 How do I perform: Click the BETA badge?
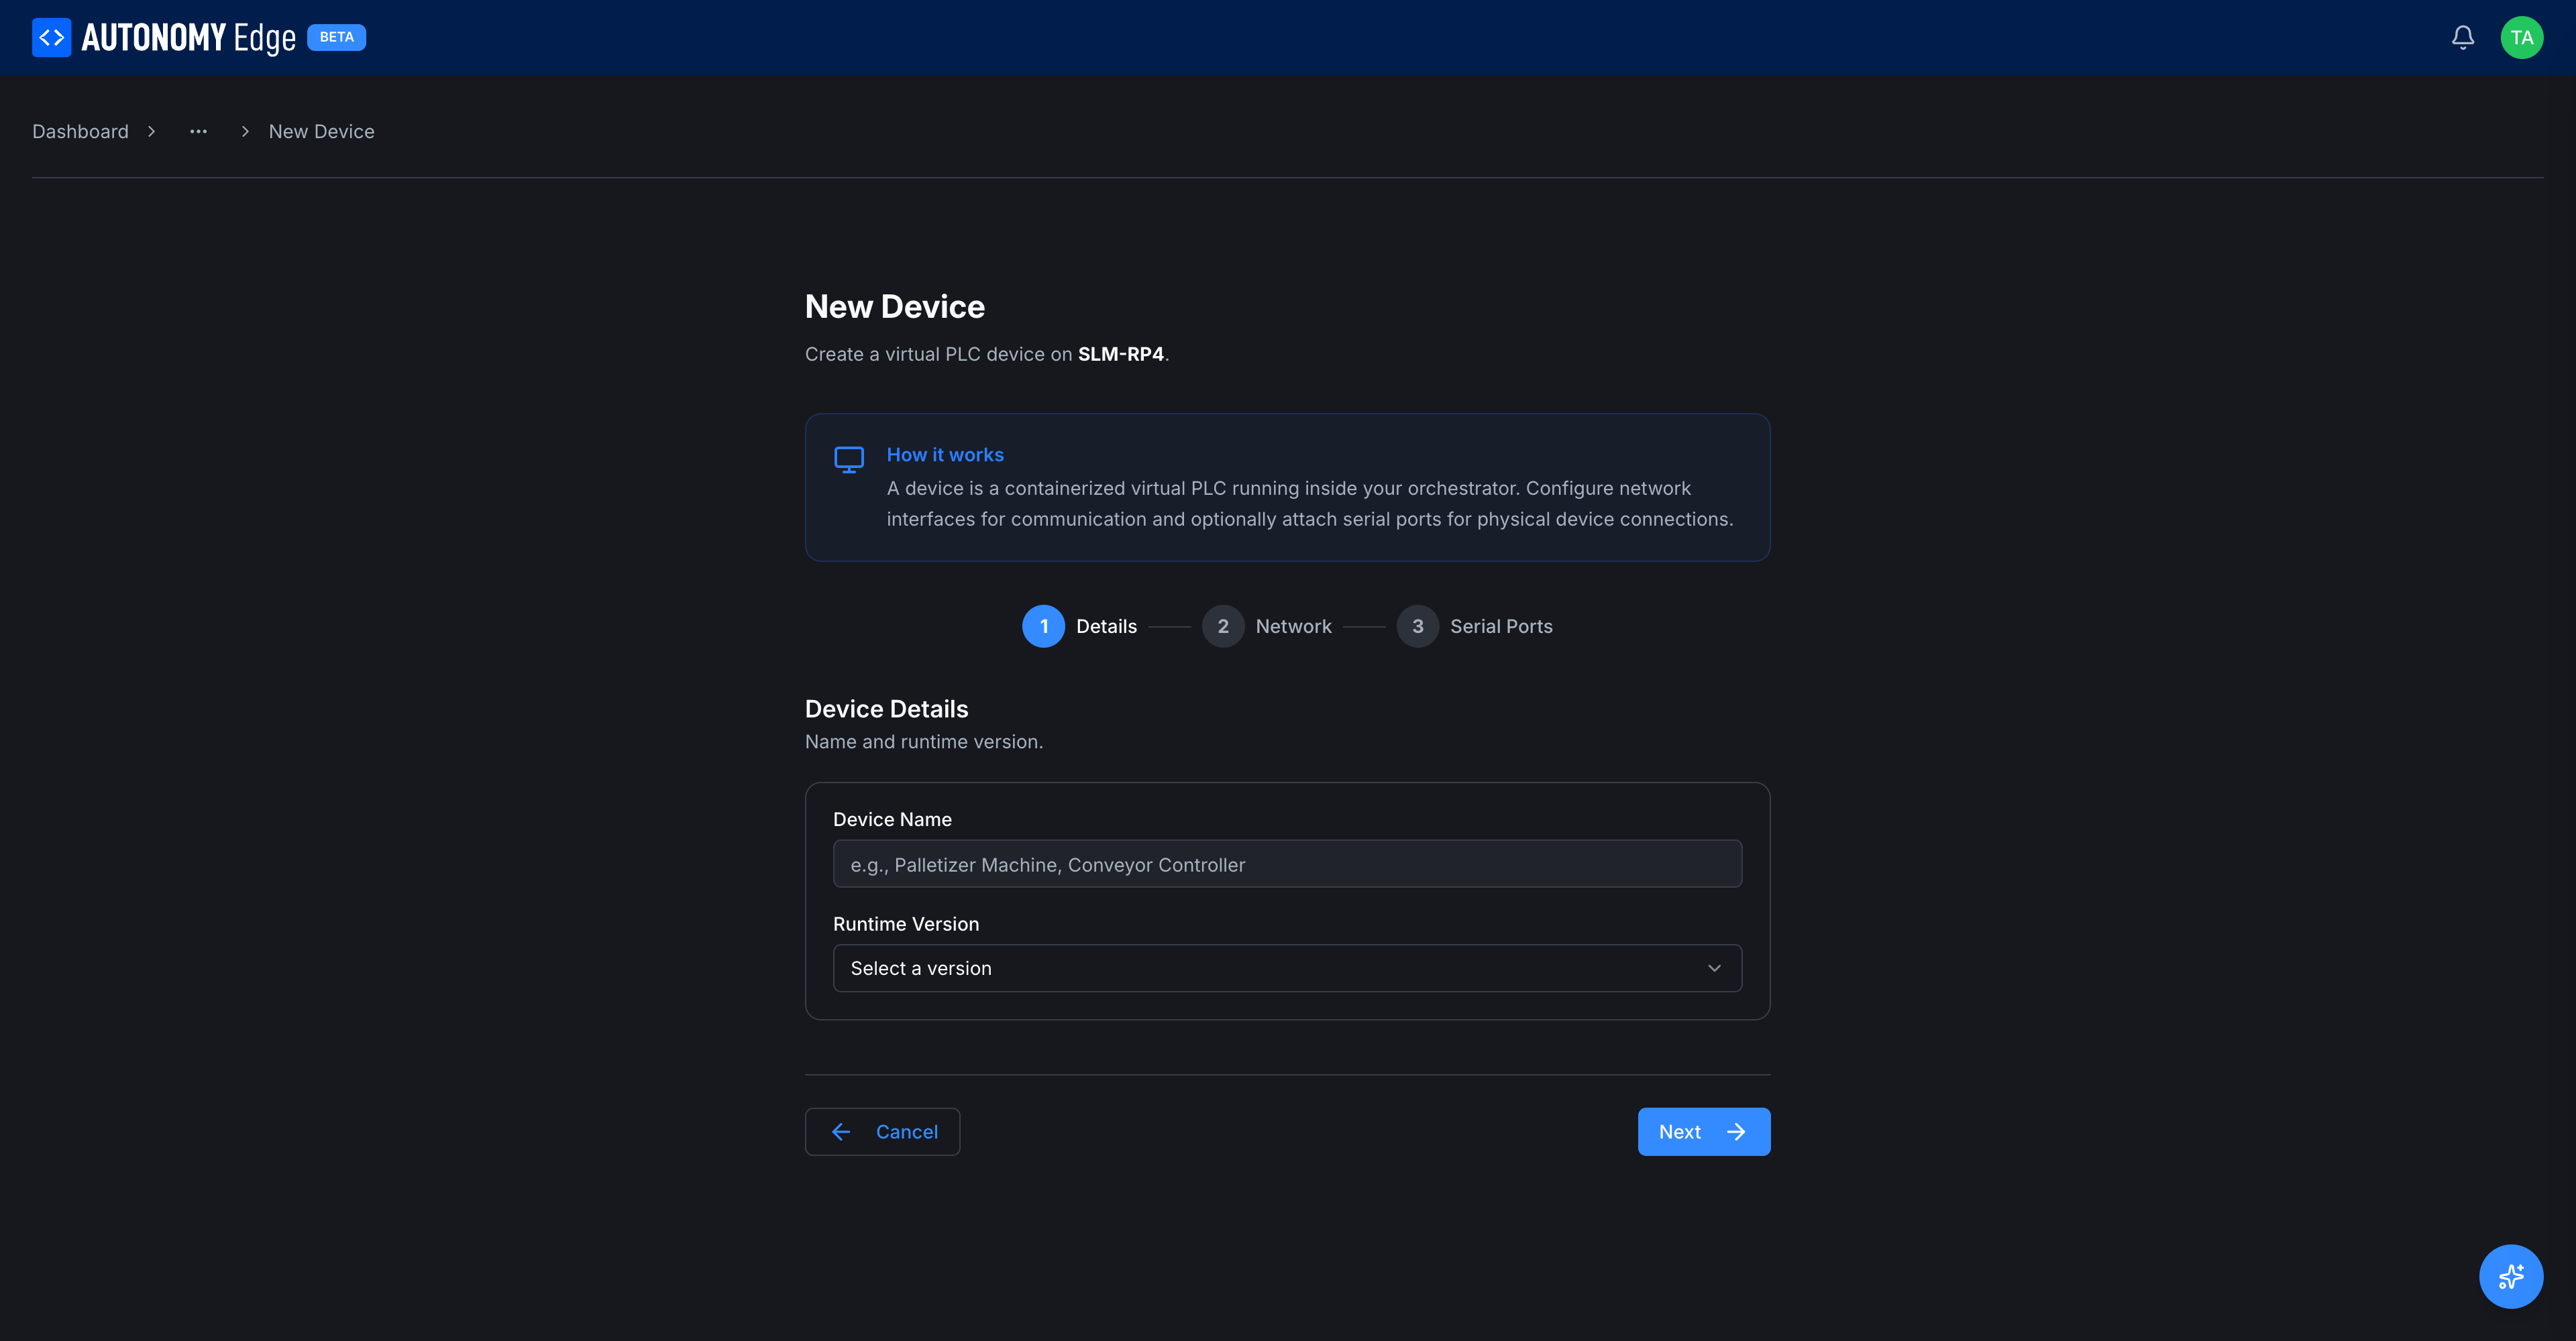(336, 37)
